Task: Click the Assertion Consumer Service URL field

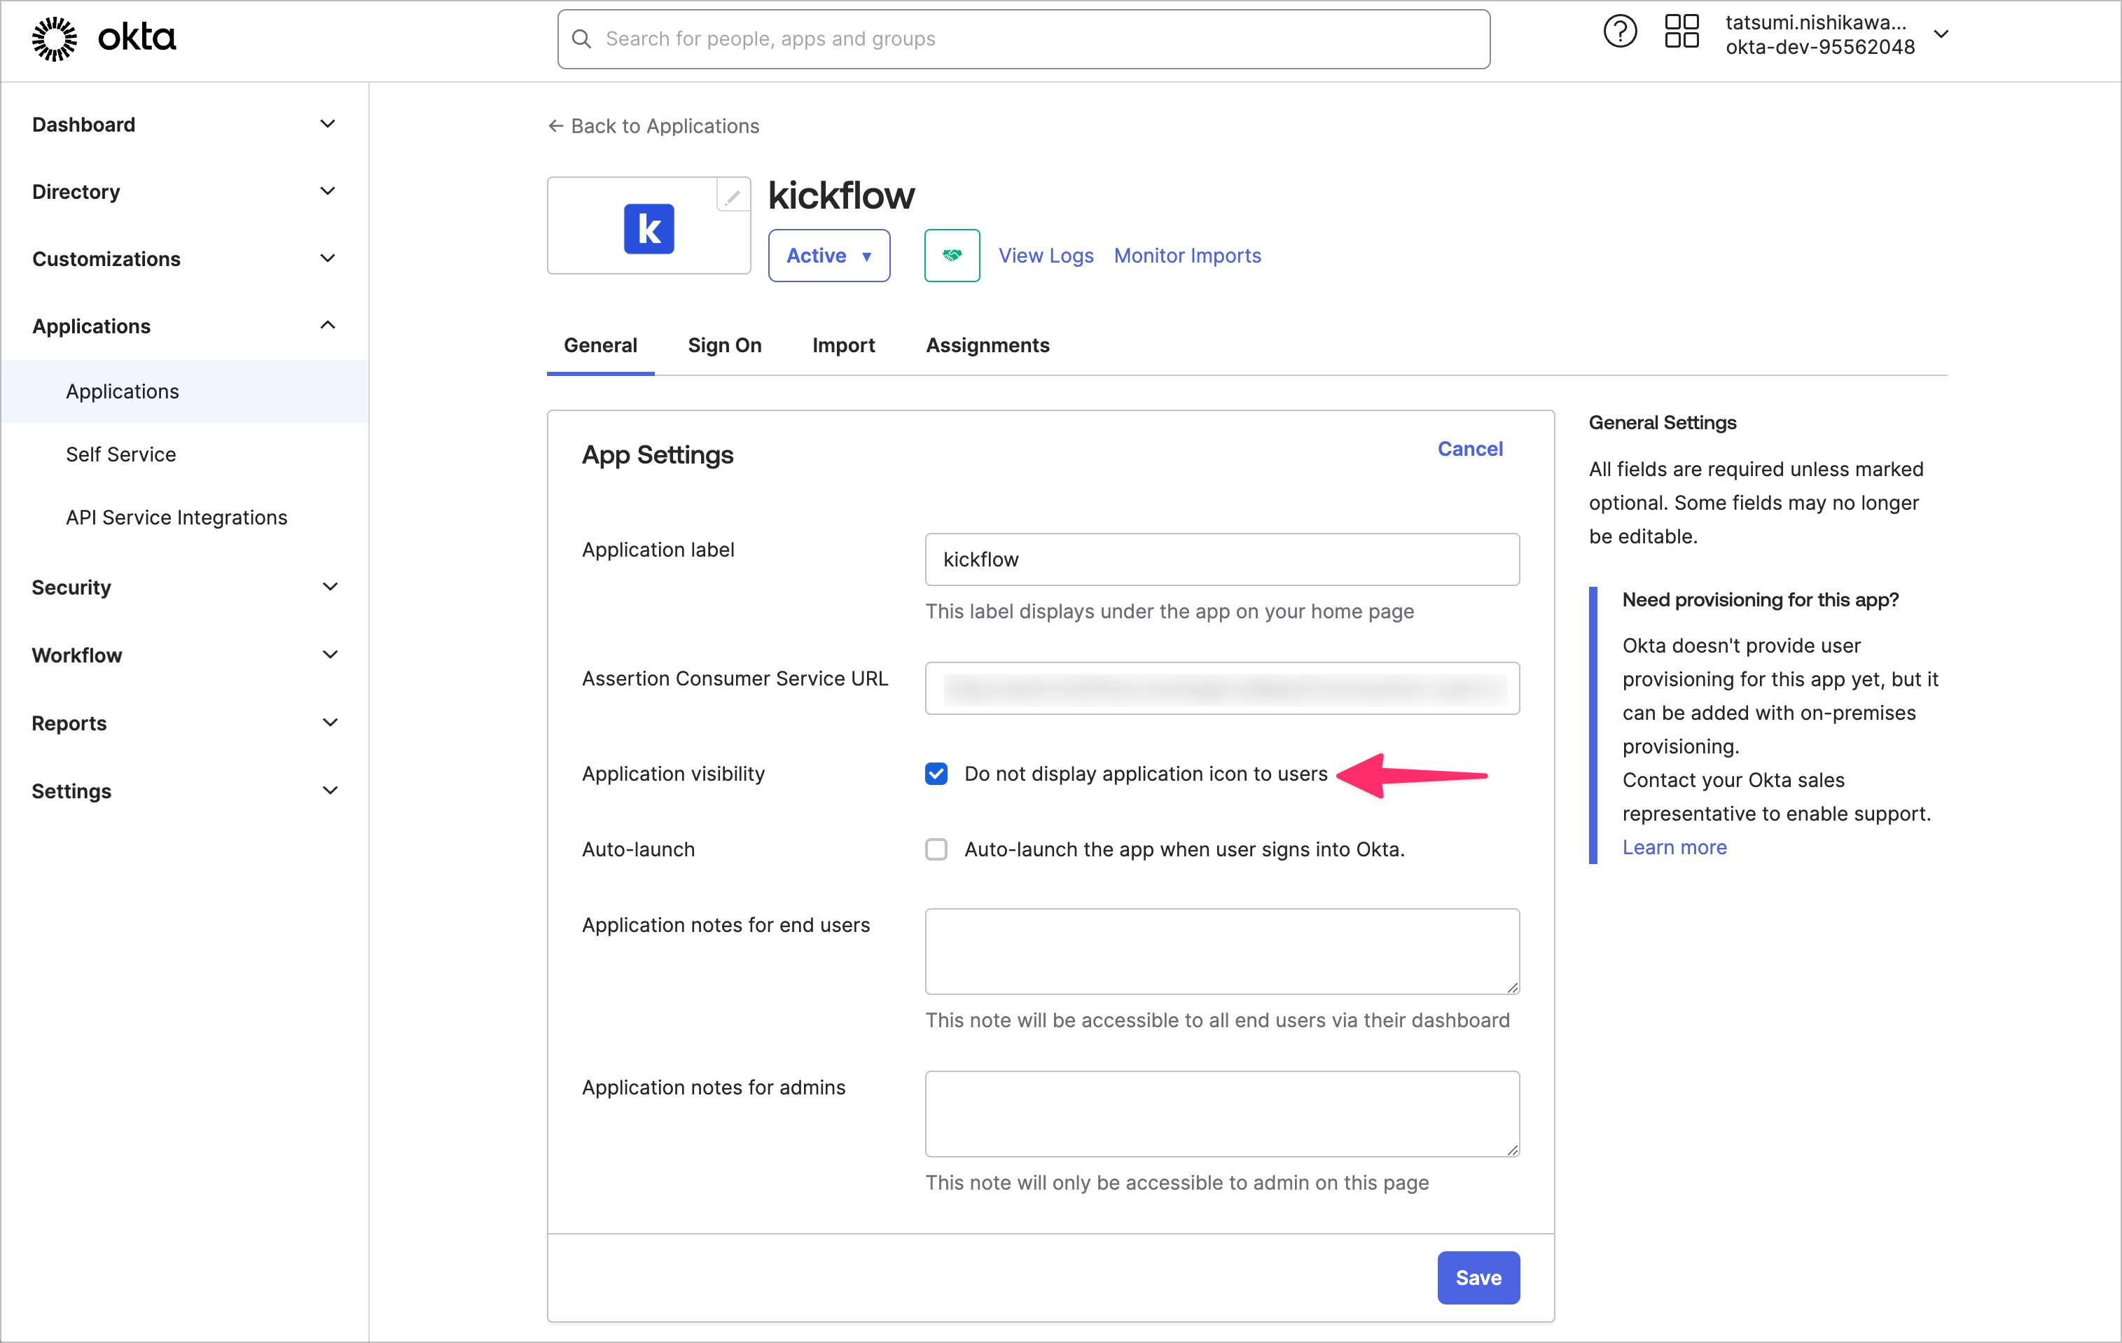Action: 1221,688
